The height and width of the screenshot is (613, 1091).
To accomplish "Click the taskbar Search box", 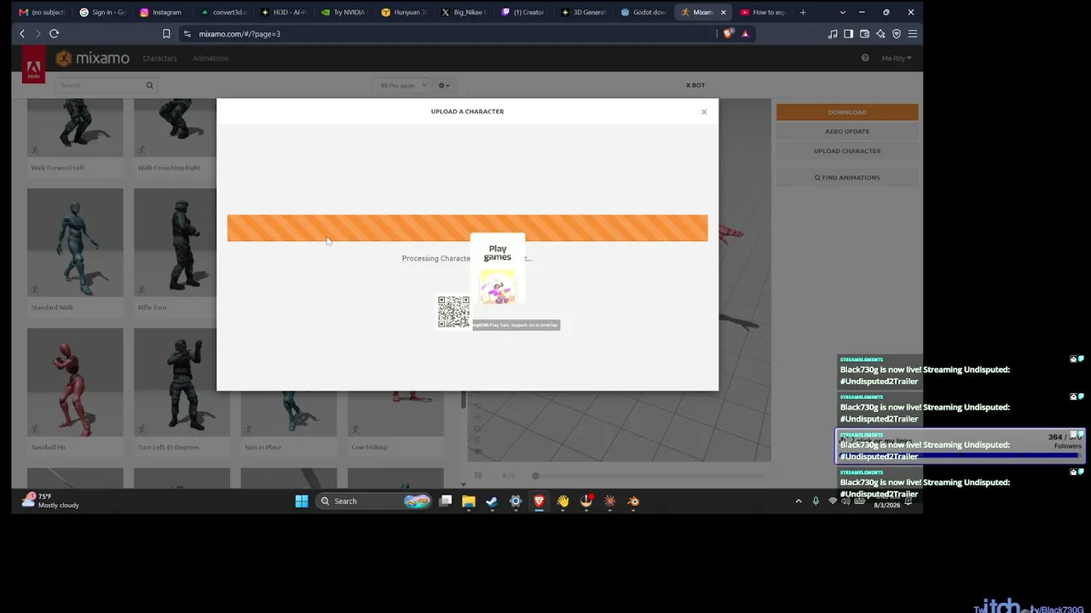I will pos(372,501).
